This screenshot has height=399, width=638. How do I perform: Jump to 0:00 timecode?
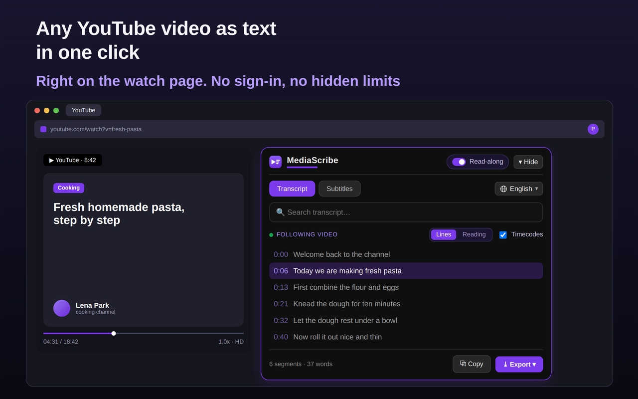(x=281, y=254)
